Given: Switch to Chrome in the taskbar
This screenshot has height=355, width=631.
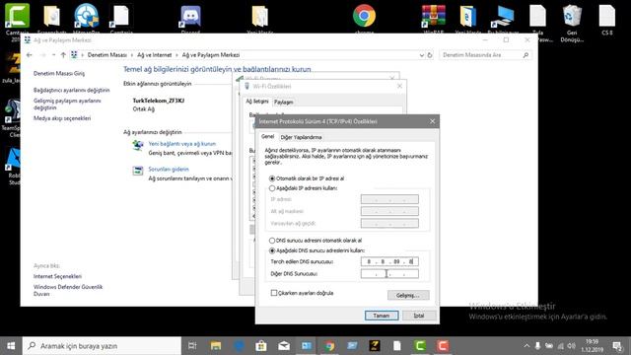Looking at the screenshot, I should tap(329, 346).
